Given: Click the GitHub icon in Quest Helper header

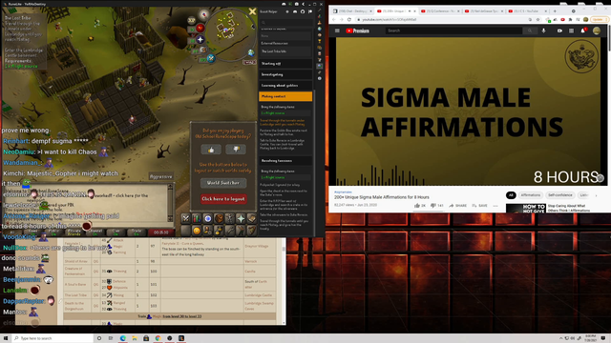Looking at the screenshot, I should point(303,11).
